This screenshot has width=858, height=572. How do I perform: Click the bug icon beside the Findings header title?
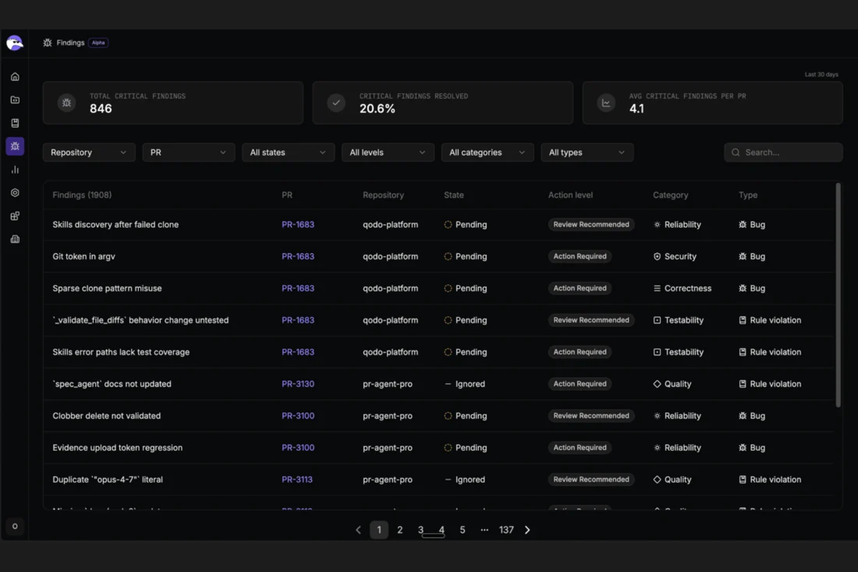[x=48, y=43]
